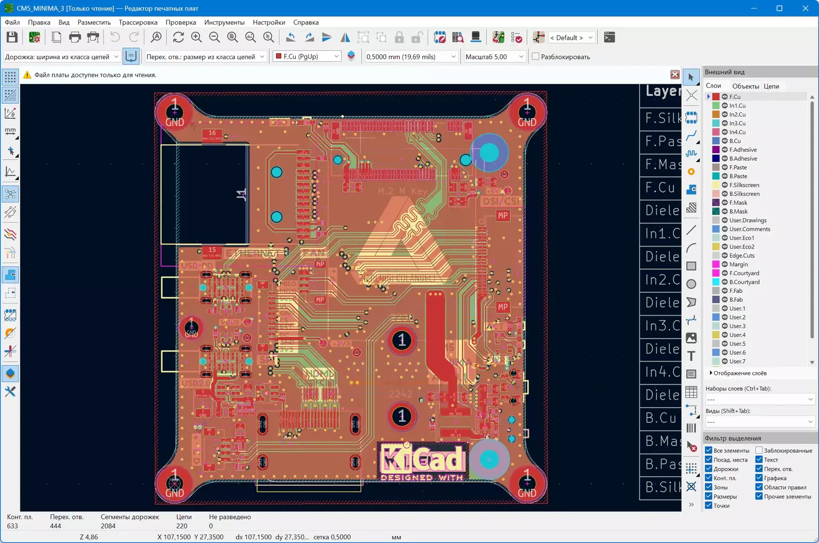This screenshot has height=543, width=819.
Task: Open the Наборы слоев preset dropdown
Action: (x=759, y=399)
